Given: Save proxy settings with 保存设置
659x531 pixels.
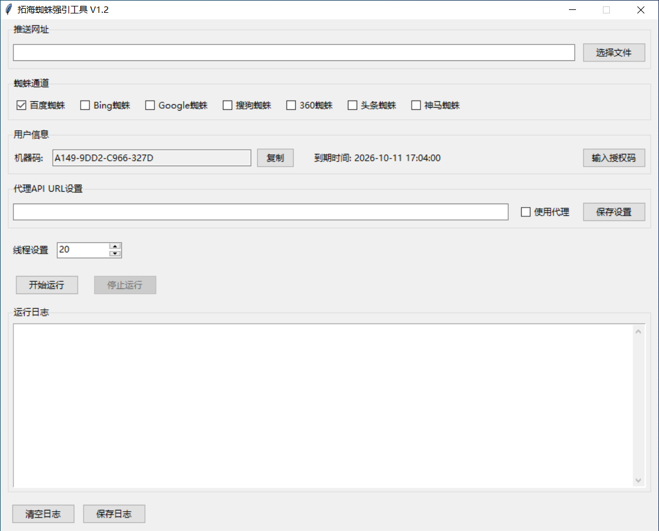Looking at the screenshot, I should click(613, 212).
